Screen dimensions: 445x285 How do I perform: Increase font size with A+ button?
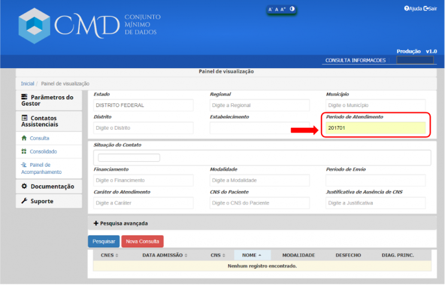[x=283, y=10]
